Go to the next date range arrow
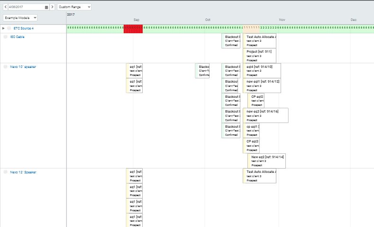 pos(52,7)
